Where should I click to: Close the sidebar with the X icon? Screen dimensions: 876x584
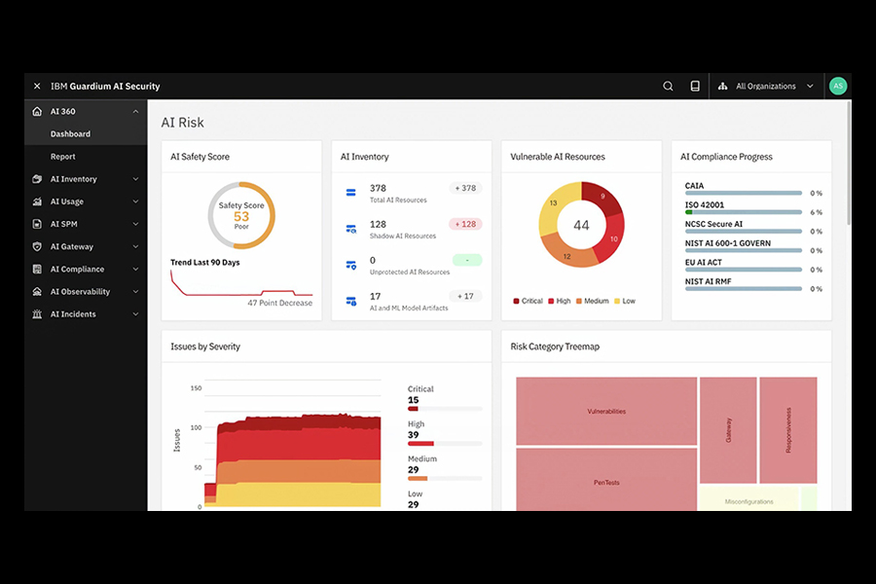pos(37,87)
